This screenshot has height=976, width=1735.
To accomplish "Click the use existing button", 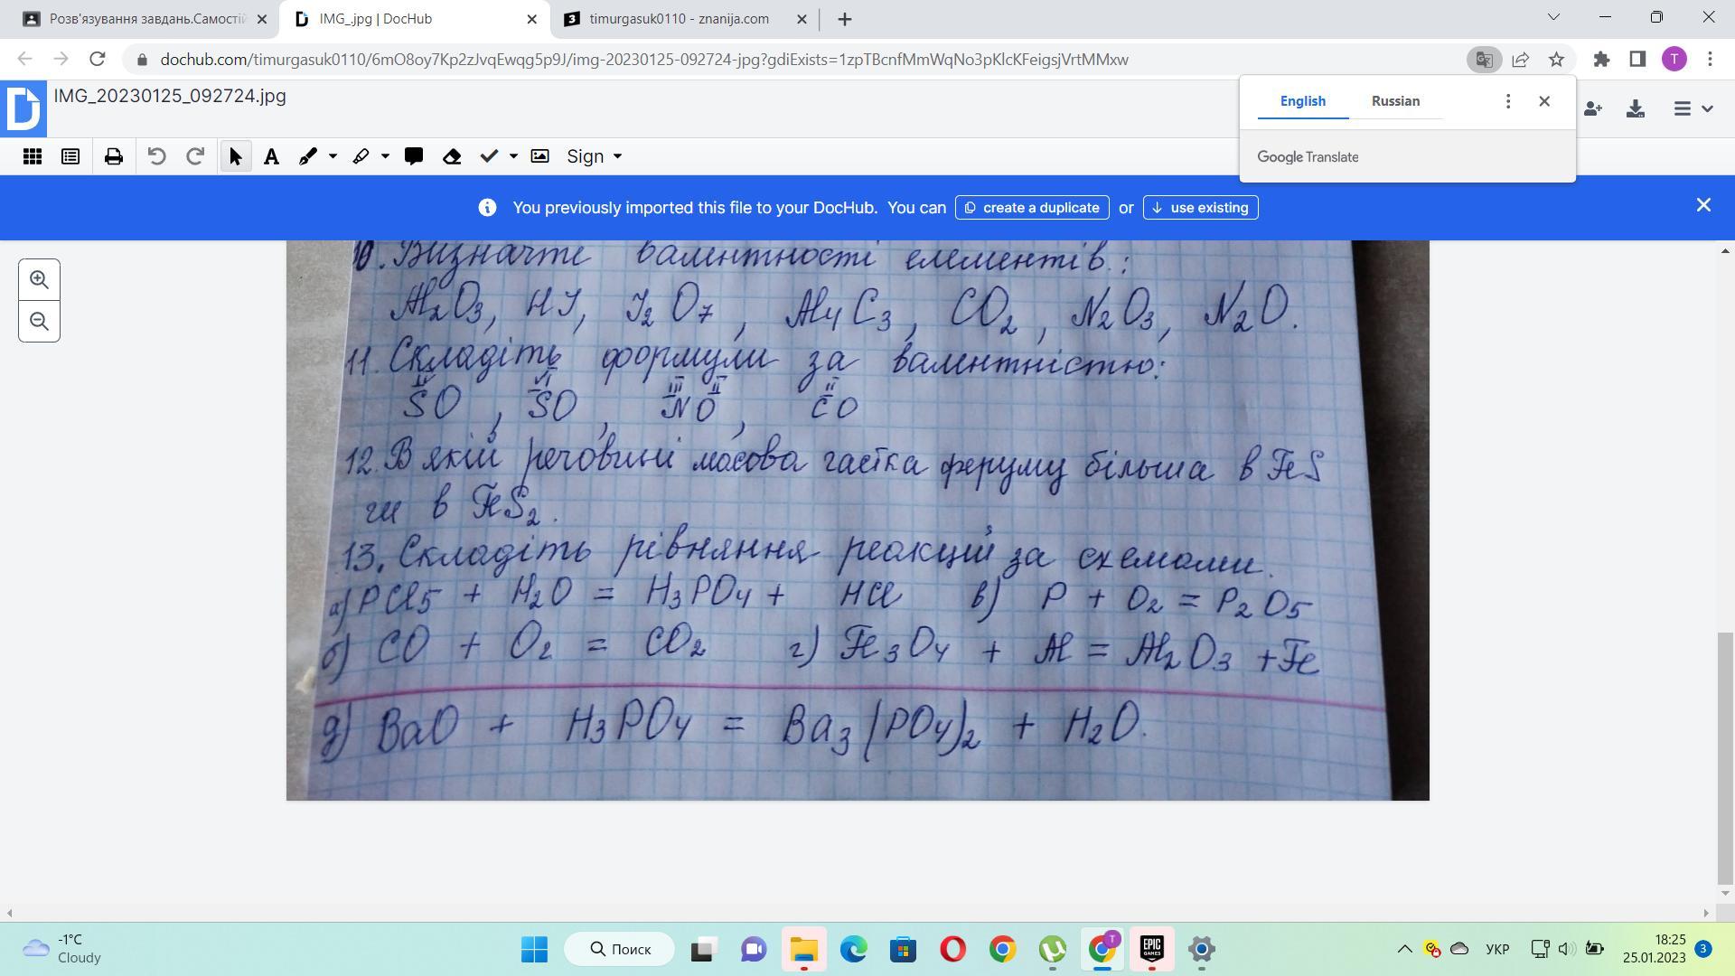I will pos(1200,208).
